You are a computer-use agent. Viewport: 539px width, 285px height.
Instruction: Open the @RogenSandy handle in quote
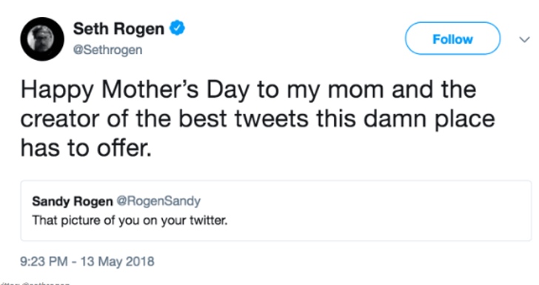point(158,201)
